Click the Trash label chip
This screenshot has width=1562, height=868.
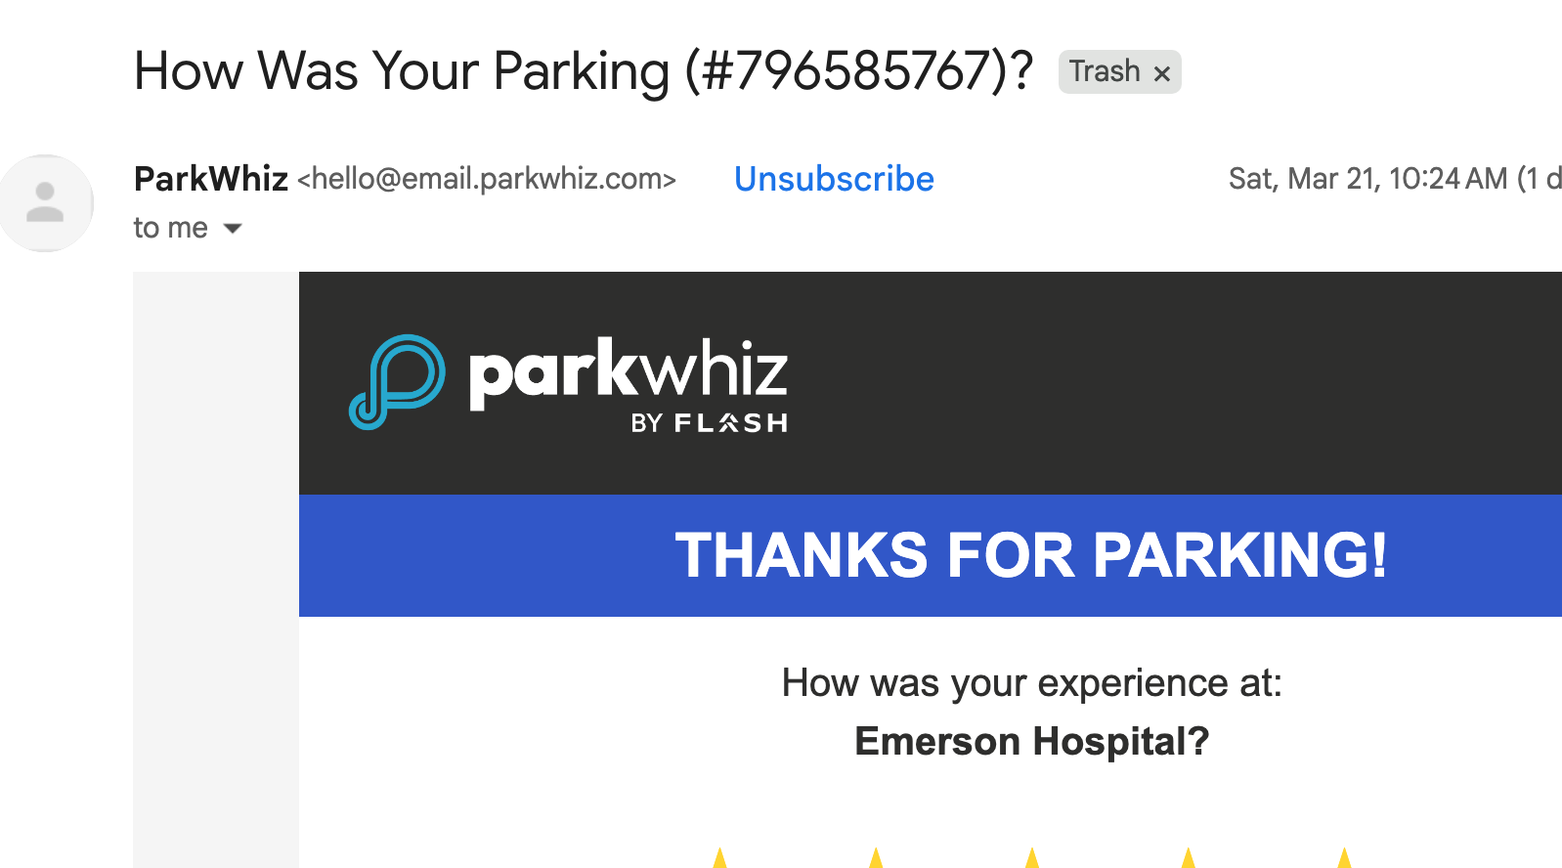coord(1105,72)
